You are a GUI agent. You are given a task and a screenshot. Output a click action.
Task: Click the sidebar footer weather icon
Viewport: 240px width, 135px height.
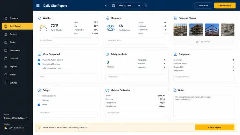pyautogui.click(x=6, y=128)
